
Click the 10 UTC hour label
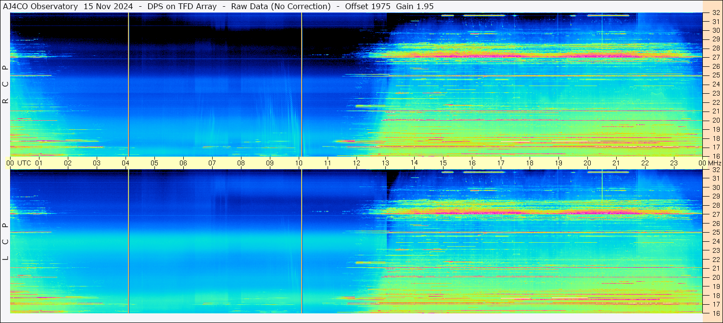coord(299,163)
